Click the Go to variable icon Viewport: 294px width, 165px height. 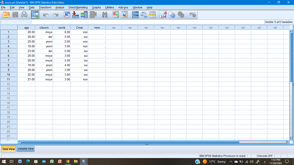click(75, 15)
